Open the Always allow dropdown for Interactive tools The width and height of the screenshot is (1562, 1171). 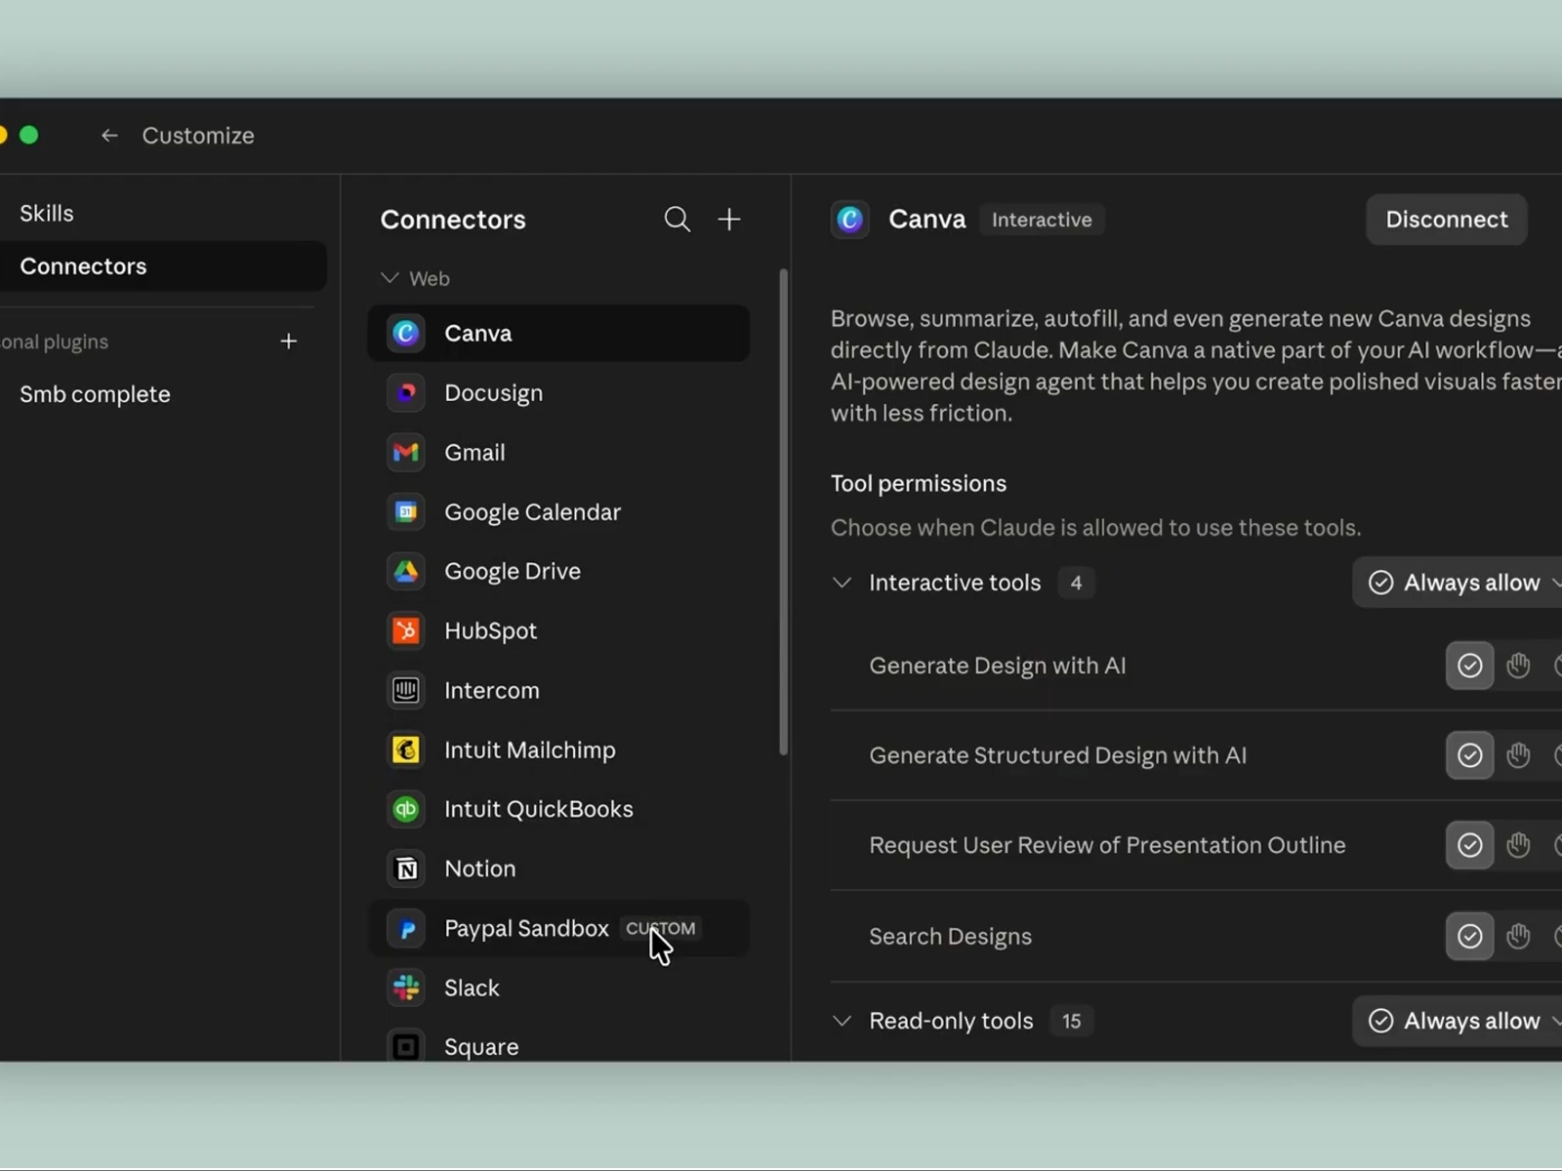point(1458,583)
